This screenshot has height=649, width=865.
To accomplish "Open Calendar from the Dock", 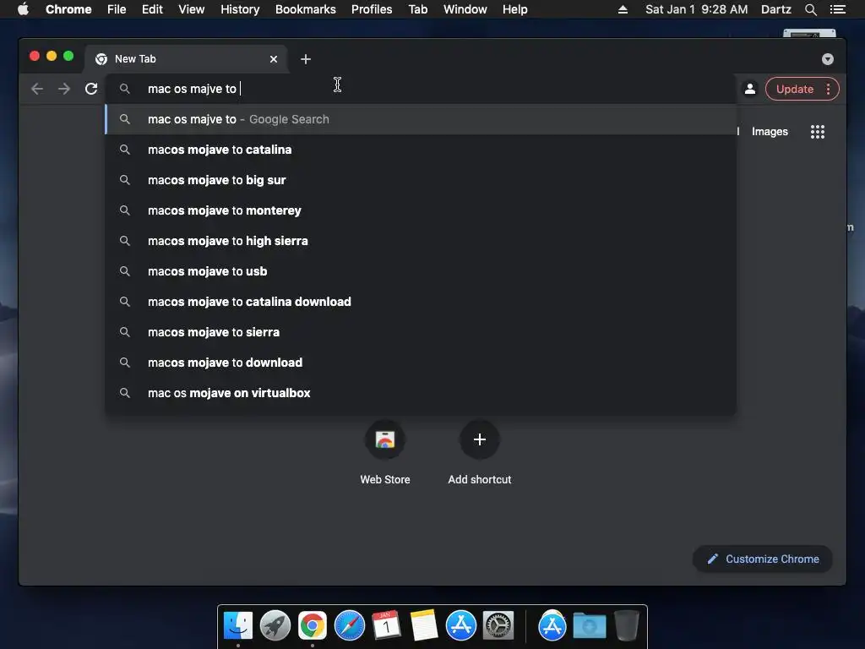I will pos(387,626).
